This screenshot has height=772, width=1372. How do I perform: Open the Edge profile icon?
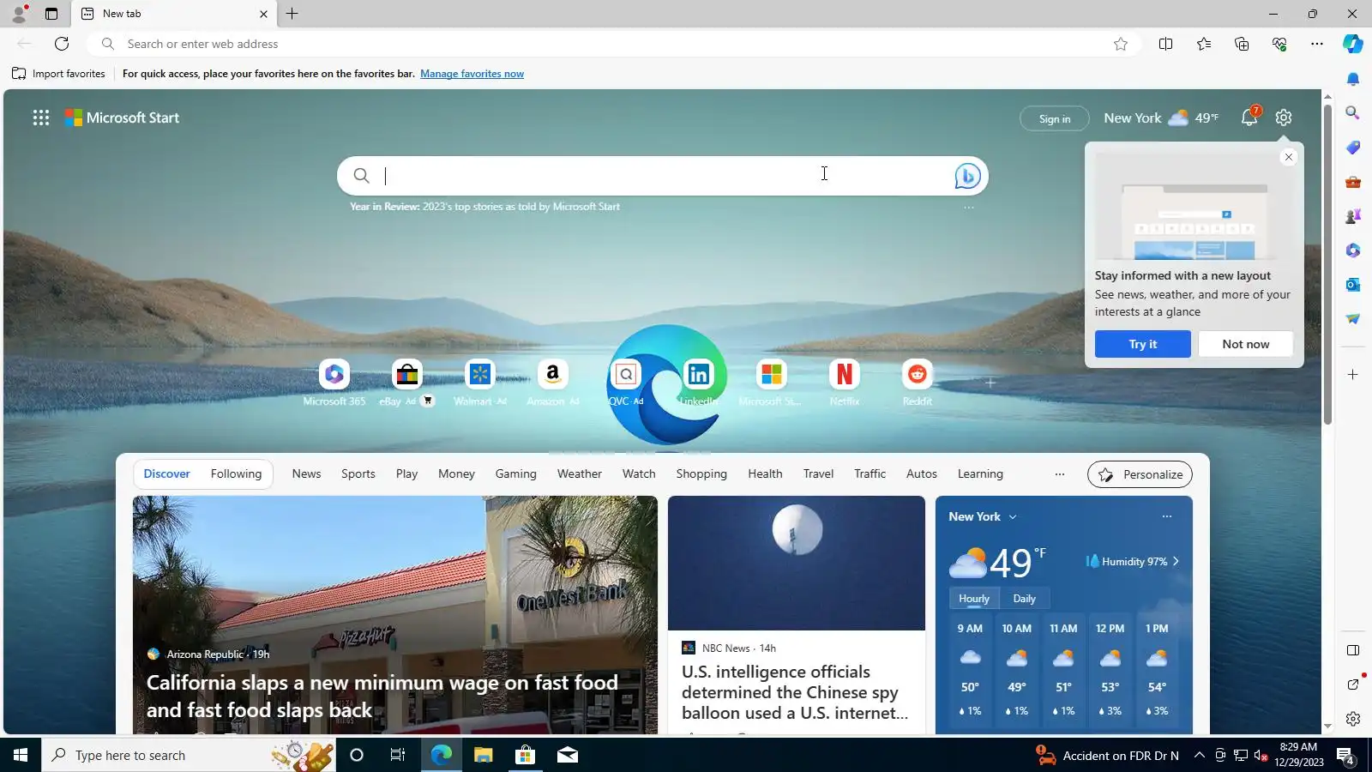pyautogui.click(x=19, y=14)
